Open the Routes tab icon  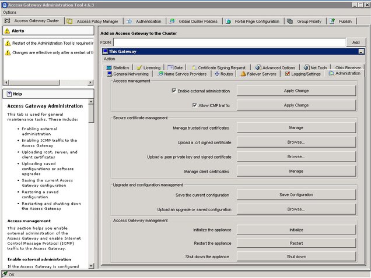pyautogui.click(x=217, y=74)
